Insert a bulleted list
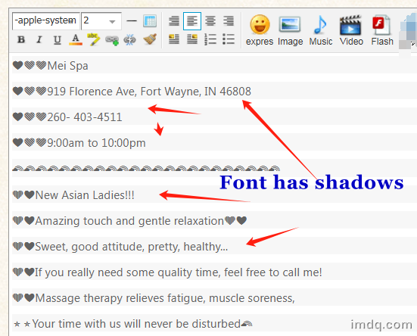This screenshot has width=417, height=336. [x=229, y=39]
